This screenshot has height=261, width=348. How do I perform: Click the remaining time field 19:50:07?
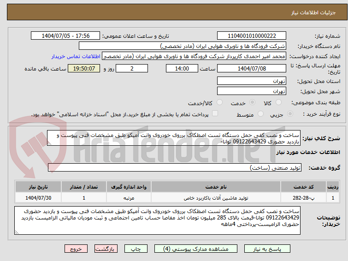(x=84, y=68)
